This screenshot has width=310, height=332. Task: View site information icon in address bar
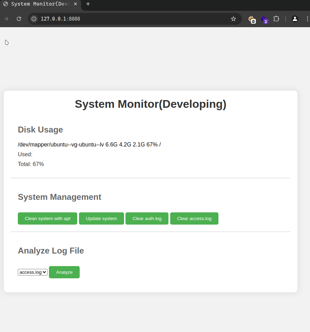pos(34,19)
